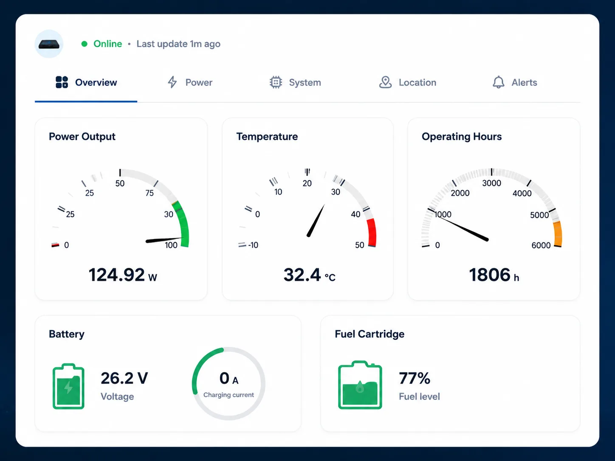Click the 124.92 W reading
The height and width of the screenshot is (461, 615).
click(x=123, y=275)
